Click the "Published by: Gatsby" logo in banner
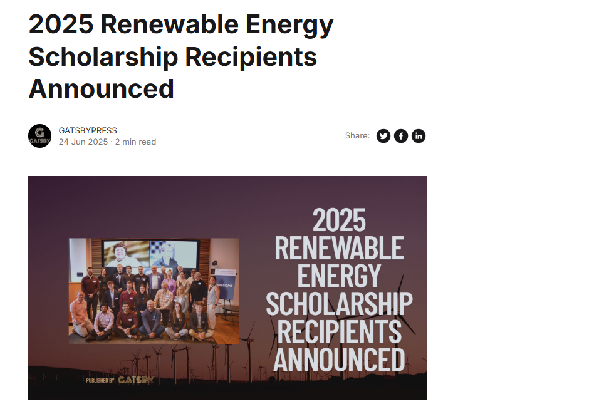The image size is (599, 409). pos(120,380)
